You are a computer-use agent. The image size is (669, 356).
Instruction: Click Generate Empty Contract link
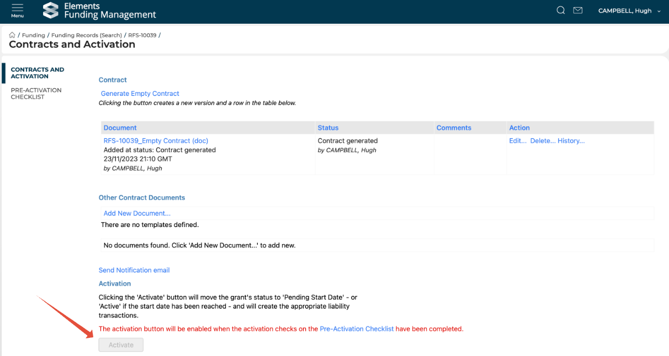140,94
